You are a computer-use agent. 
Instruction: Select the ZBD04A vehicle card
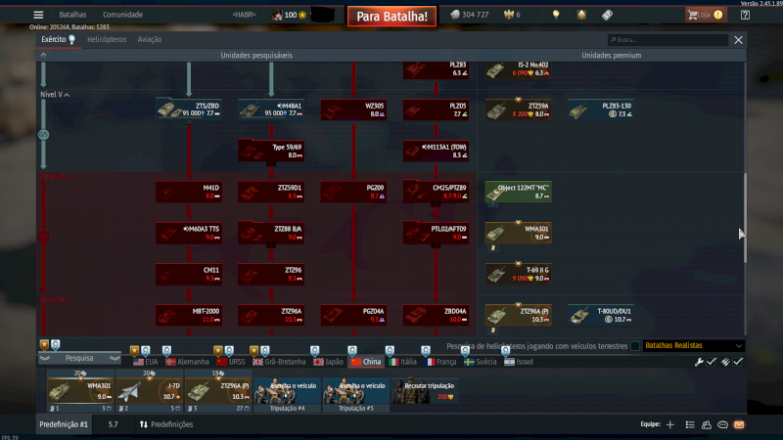click(x=436, y=315)
